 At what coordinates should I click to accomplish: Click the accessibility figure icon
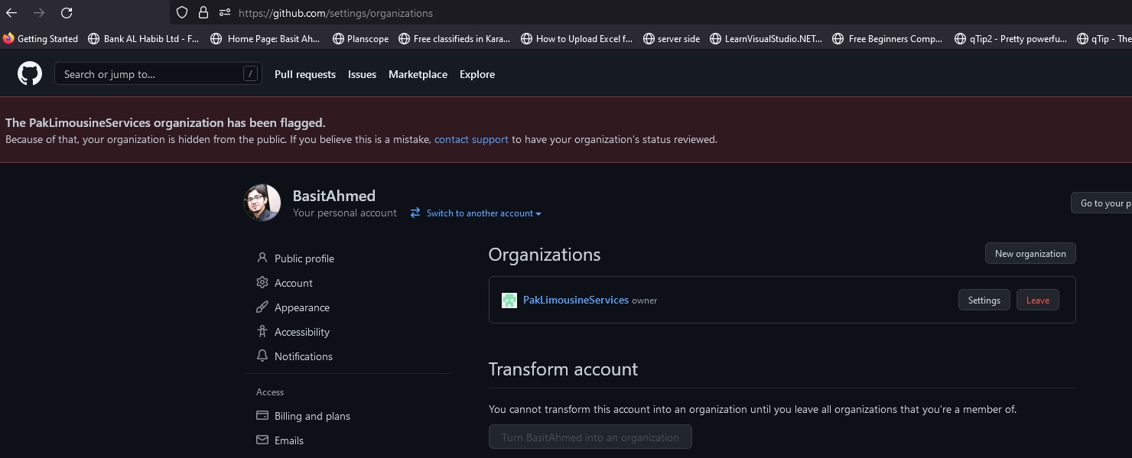pos(262,331)
